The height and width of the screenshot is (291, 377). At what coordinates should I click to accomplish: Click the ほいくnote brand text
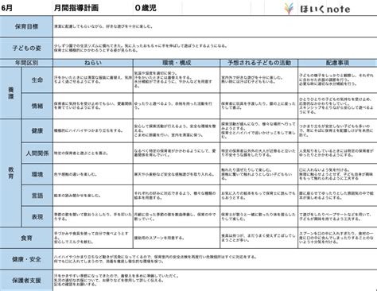325,9
